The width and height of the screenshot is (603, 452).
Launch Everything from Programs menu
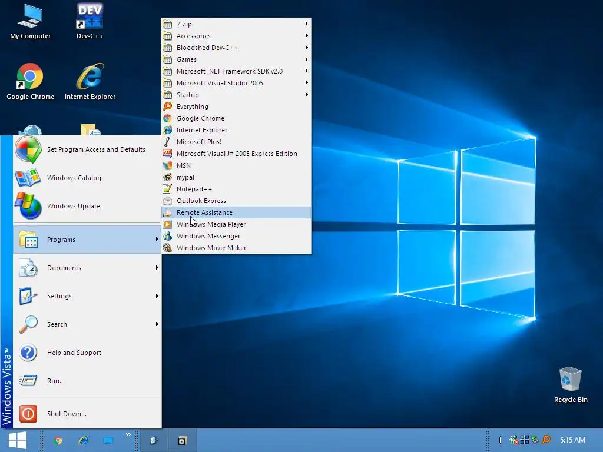point(236,107)
